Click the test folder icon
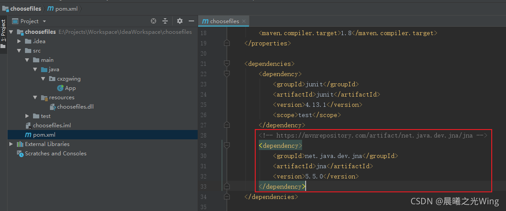The image size is (506, 211). pyautogui.click(x=36, y=116)
